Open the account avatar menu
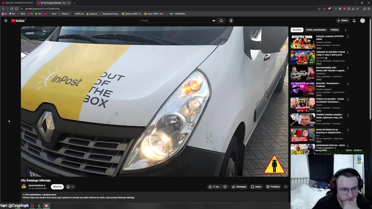This screenshot has width=372, height=209. coord(362,21)
